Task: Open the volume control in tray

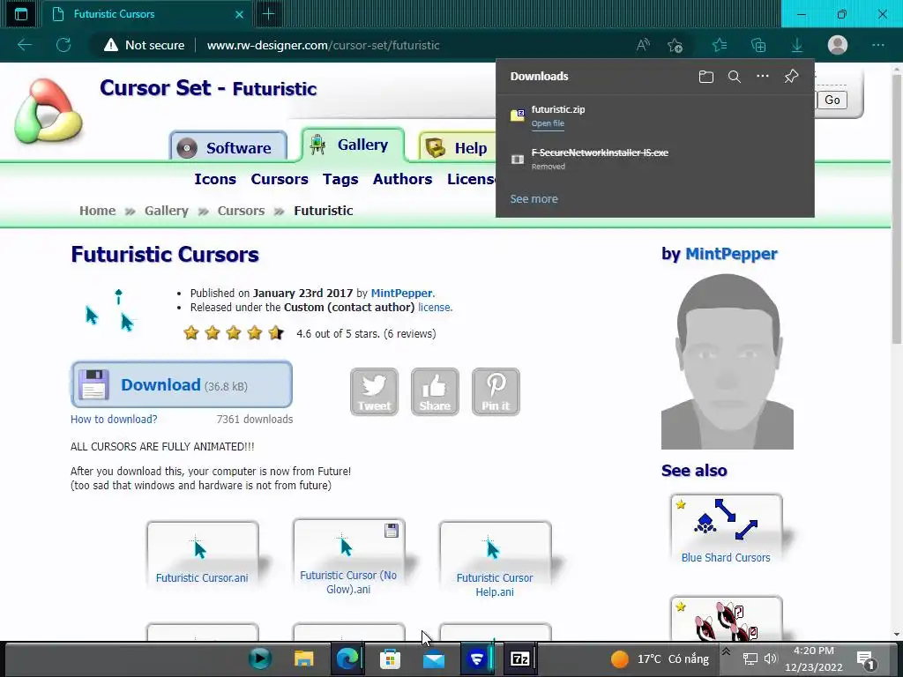Action: tap(770, 658)
